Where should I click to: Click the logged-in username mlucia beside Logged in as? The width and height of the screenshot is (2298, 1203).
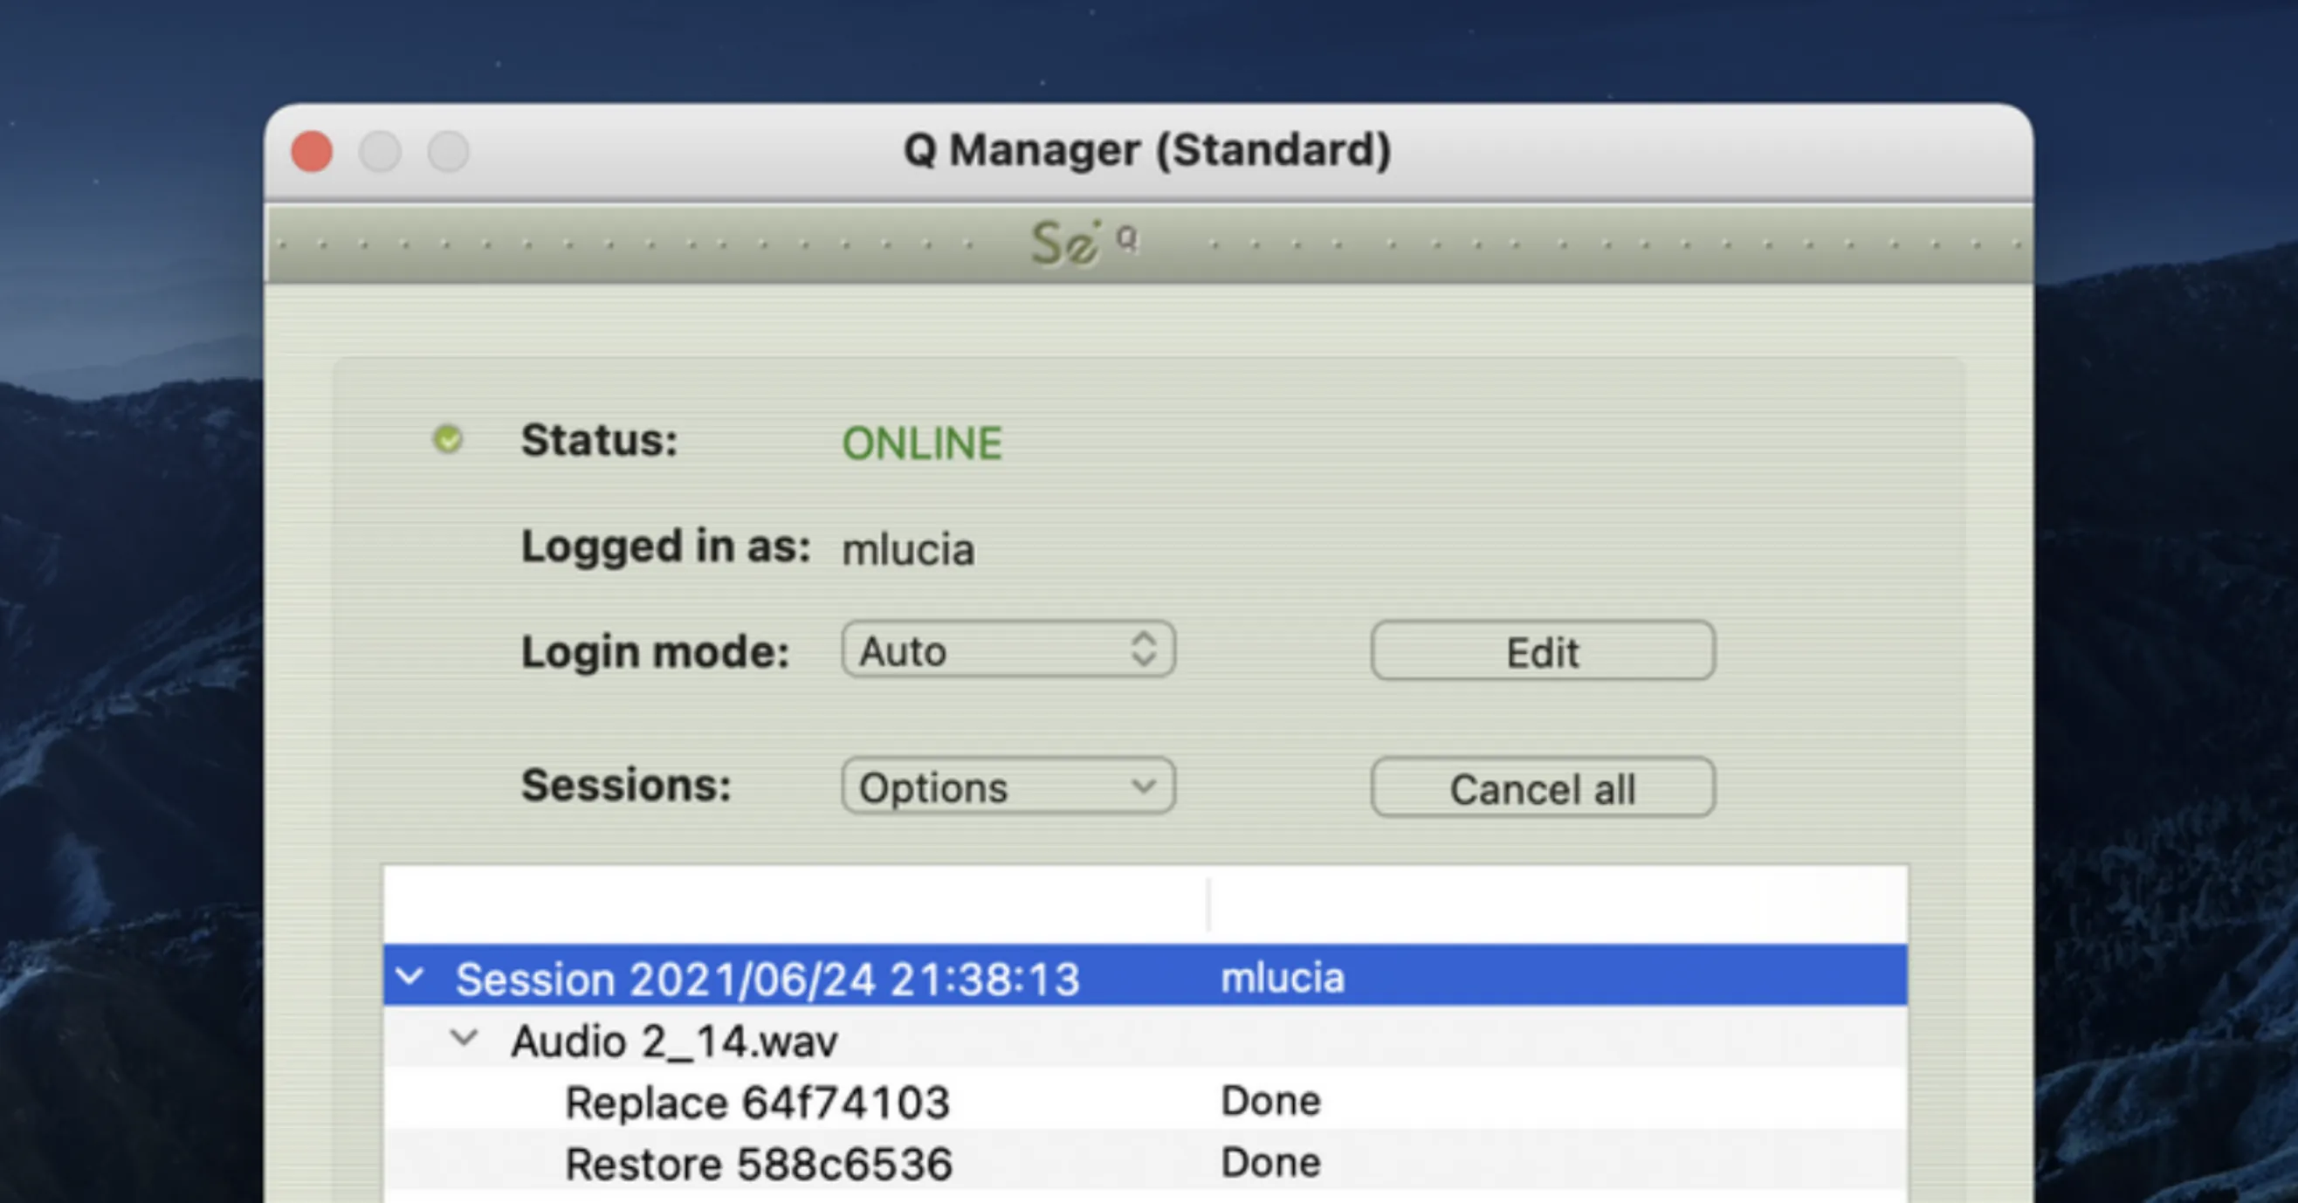point(908,548)
